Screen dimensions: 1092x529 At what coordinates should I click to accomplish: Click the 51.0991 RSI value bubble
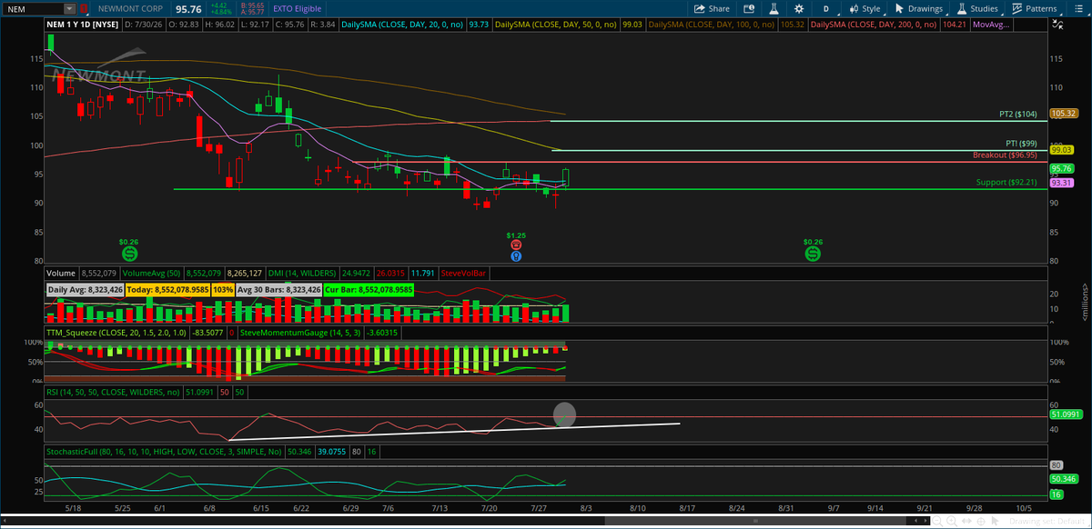tap(1065, 414)
